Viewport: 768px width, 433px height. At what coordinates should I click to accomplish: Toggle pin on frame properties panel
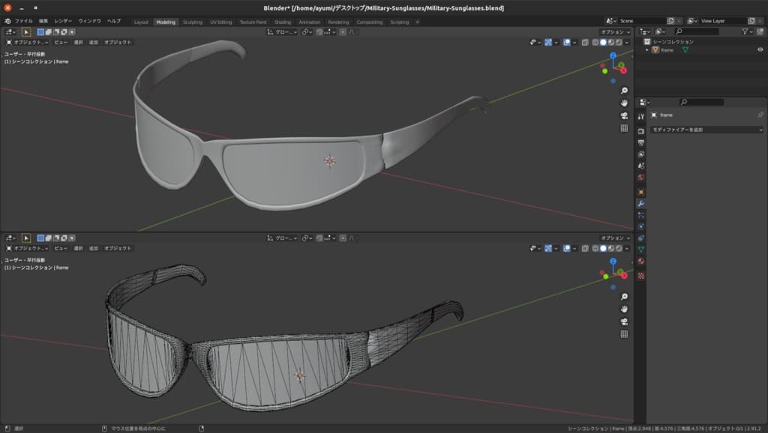click(x=760, y=115)
